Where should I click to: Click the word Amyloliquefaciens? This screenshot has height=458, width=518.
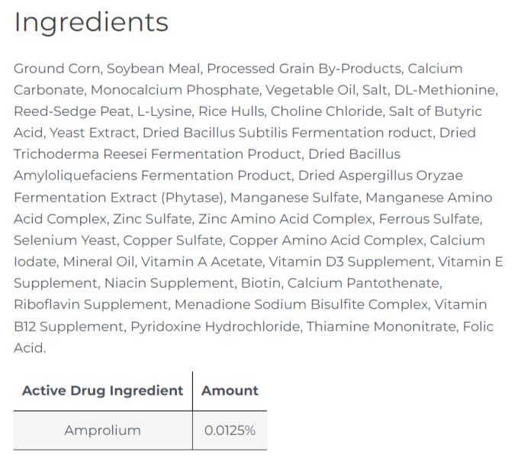(76, 176)
